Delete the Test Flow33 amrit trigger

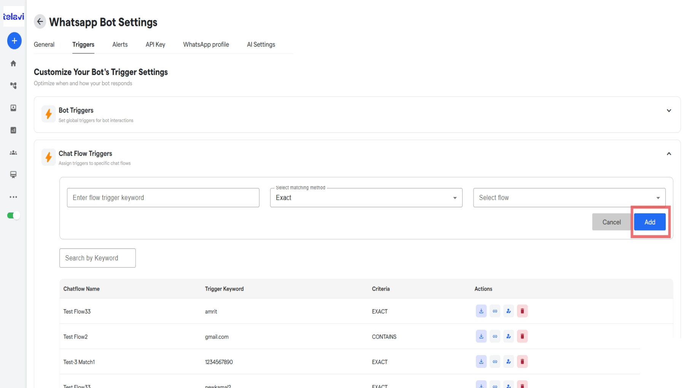click(x=522, y=311)
